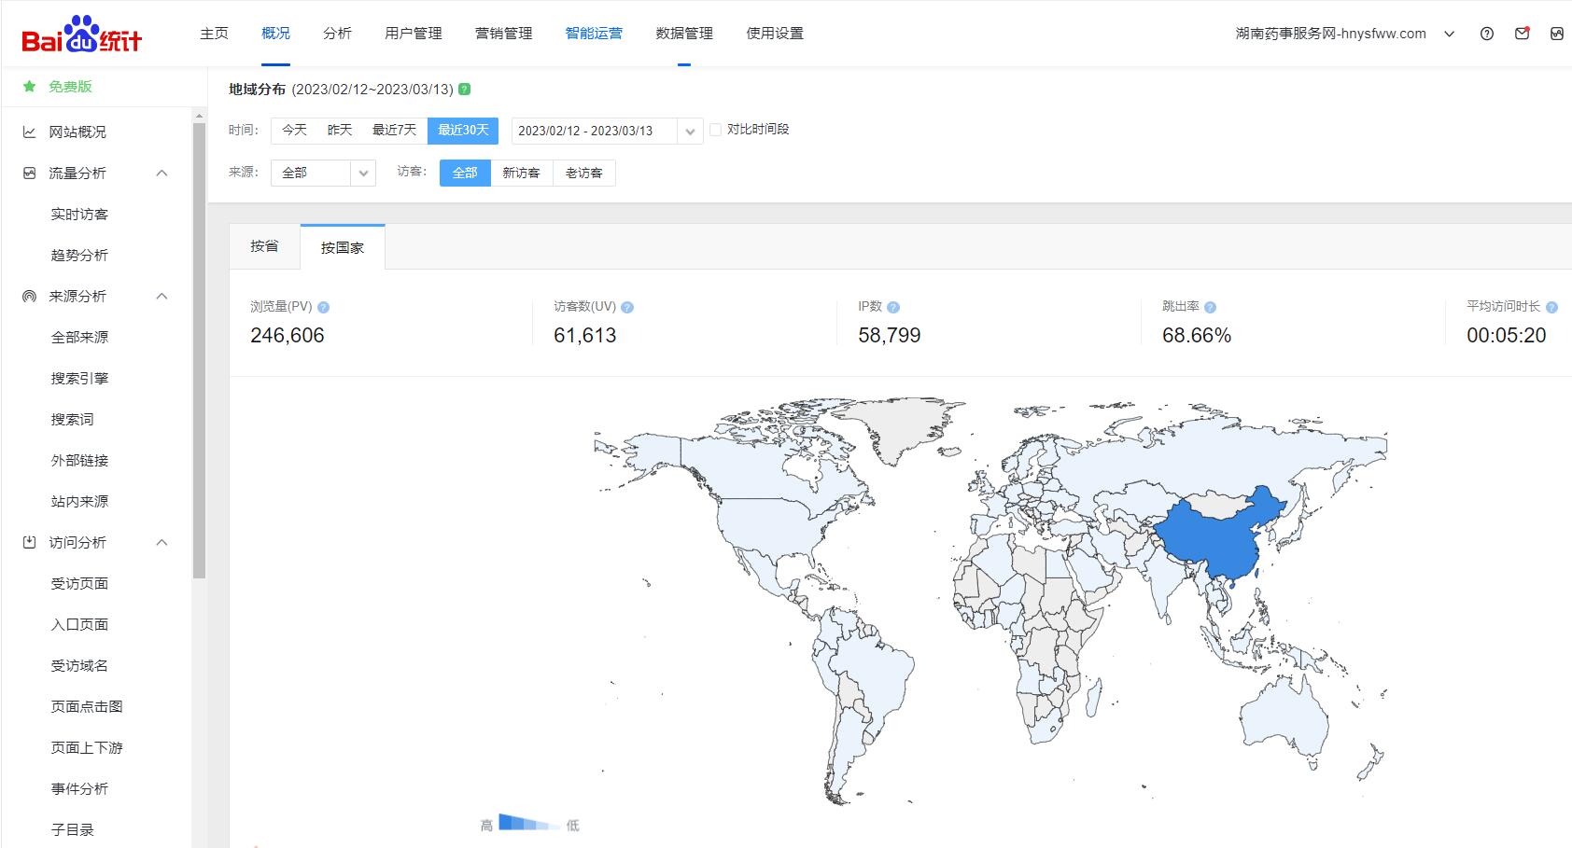1572x848 pixels.
Task: Open the 数据管理 top menu
Action: pos(684,34)
